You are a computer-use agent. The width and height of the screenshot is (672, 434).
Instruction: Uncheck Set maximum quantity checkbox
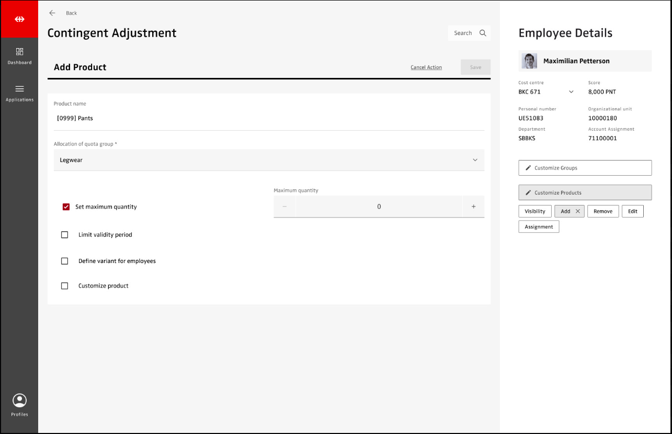click(66, 207)
